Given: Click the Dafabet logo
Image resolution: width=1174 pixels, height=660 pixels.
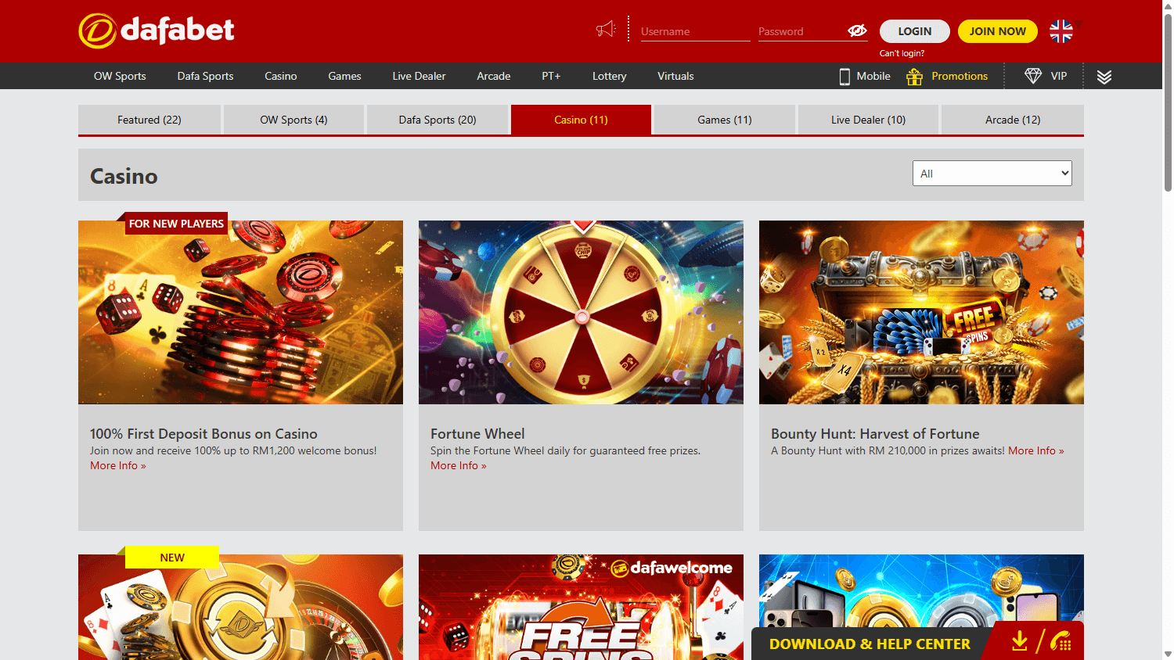Looking at the screenshot, I should click(x=156, y=30).
